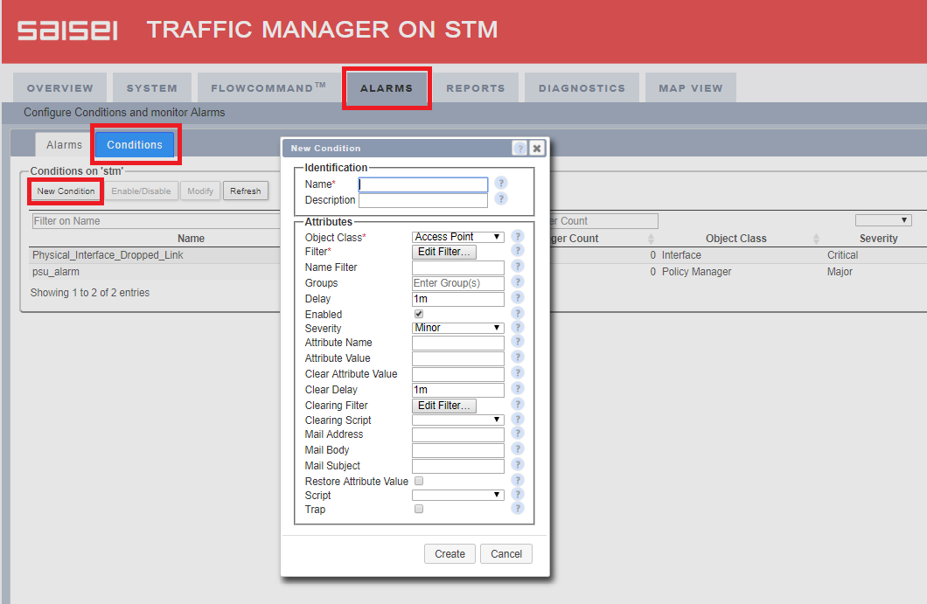Image resolution: width=927 pixels, height=604 pixels.
Task: Show help for Clear Attribute Value
Action: (518, 373)
